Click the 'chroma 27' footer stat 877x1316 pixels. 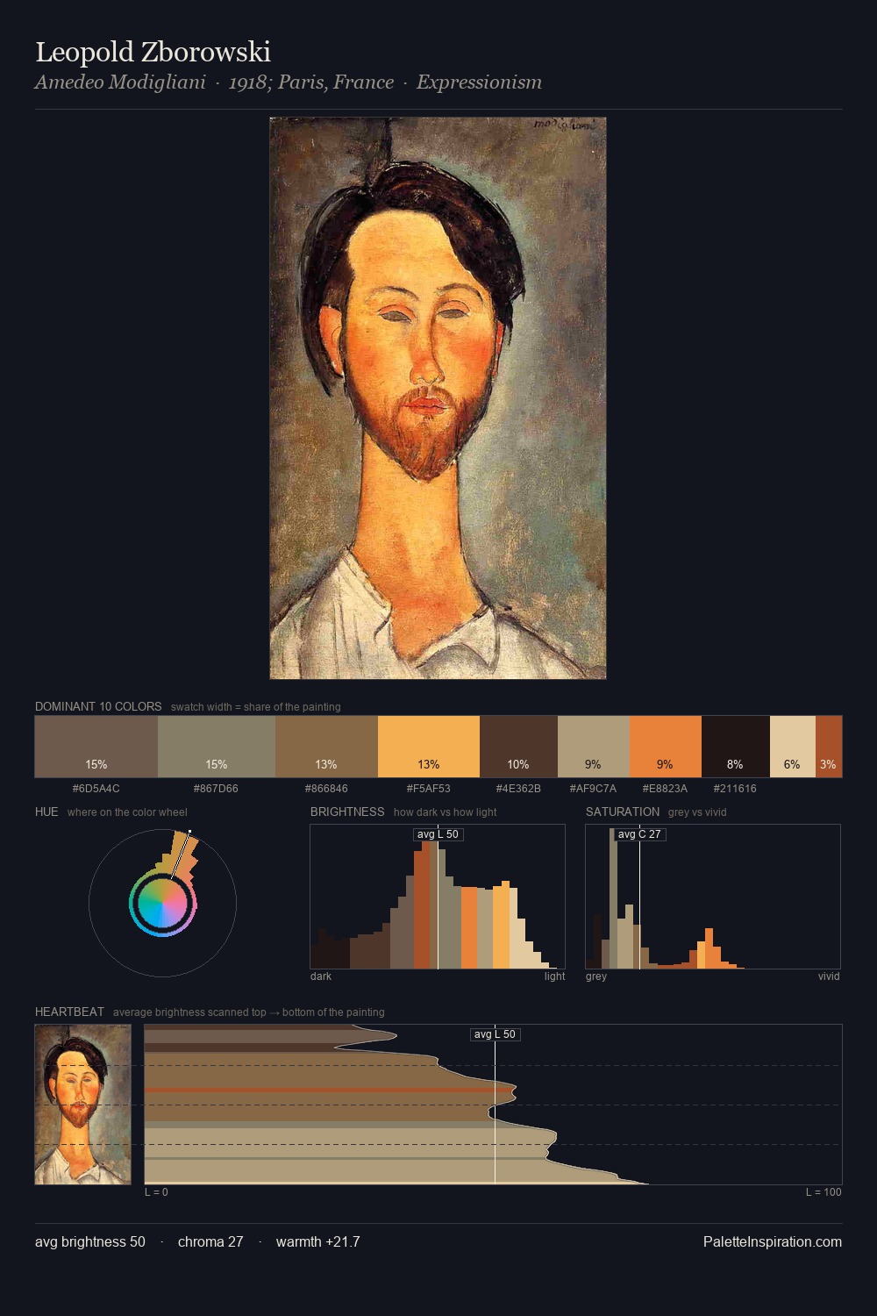click(210, 1241)
